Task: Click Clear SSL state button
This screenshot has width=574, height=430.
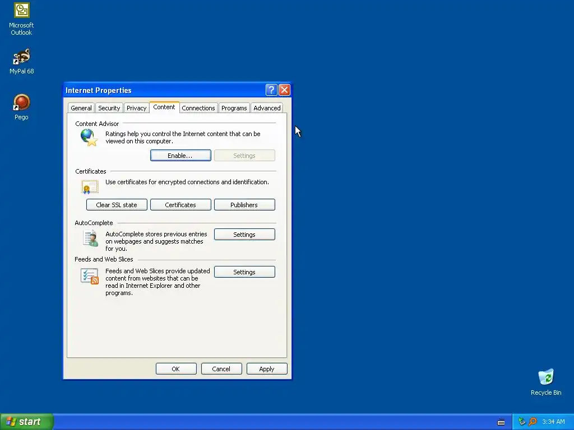Action: pos(117,205)
